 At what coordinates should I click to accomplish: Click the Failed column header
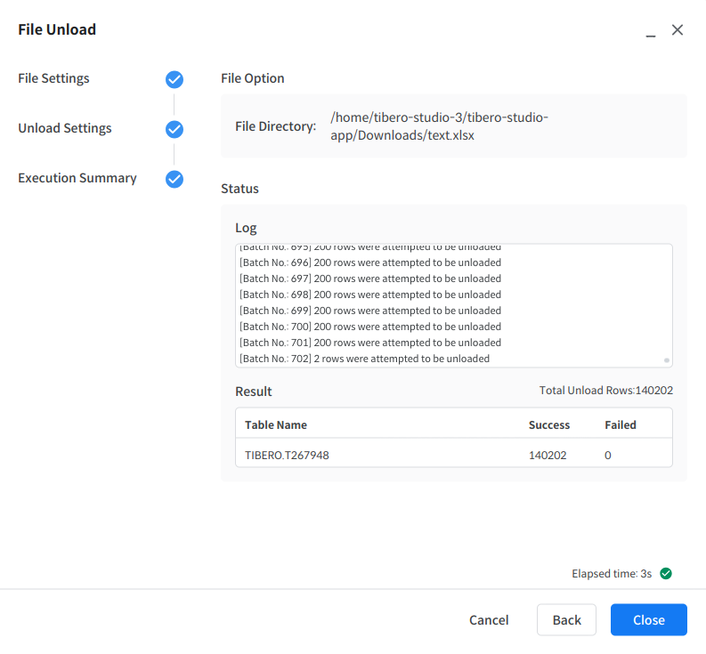pyautogui.click(x=620, y=424)
